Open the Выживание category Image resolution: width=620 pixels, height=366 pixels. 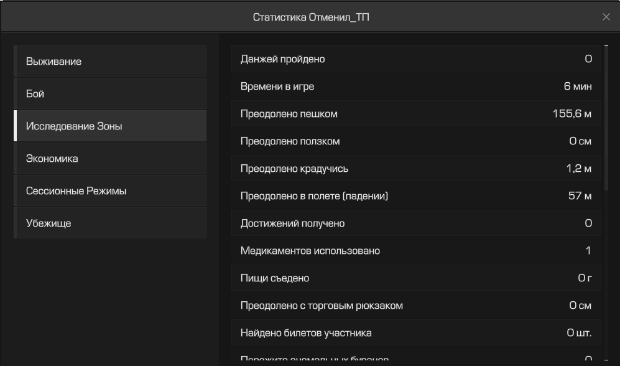coord(110,62)
